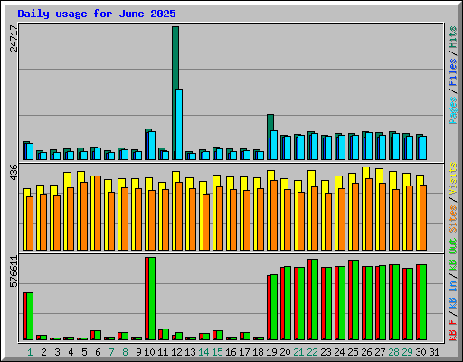463x362 pixels.
Task: Click the blue "Files" legend label
Action: coord(453,71)
